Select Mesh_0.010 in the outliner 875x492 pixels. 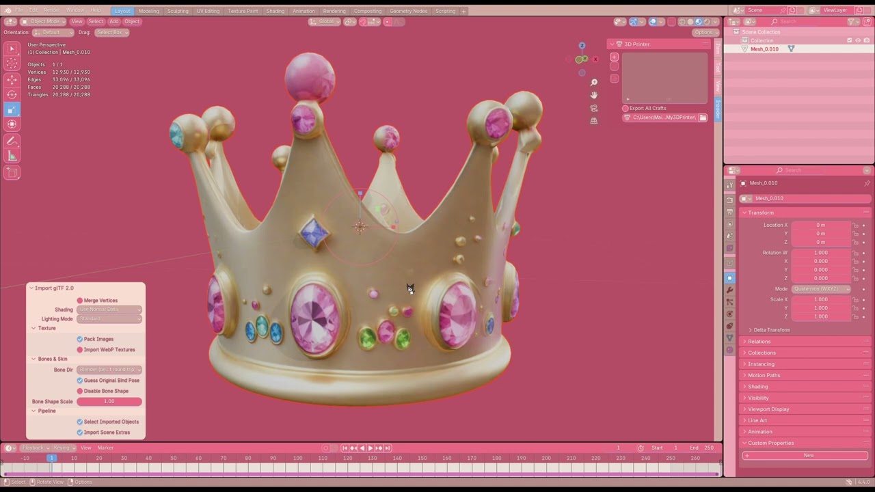(764, 49)
